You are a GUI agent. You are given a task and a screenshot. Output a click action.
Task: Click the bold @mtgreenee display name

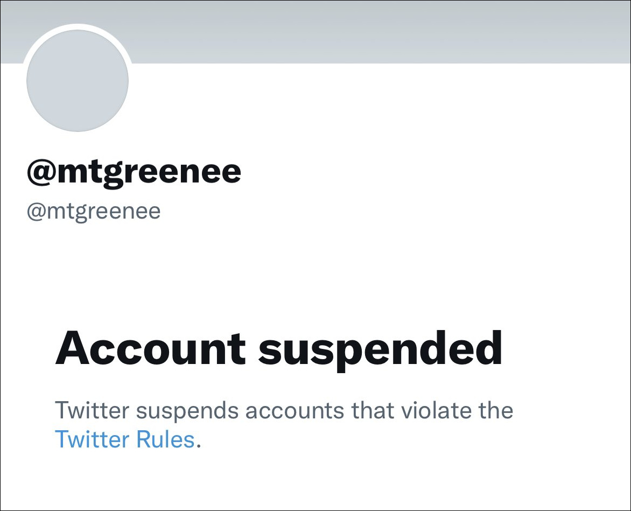click(x=134, y=172)
